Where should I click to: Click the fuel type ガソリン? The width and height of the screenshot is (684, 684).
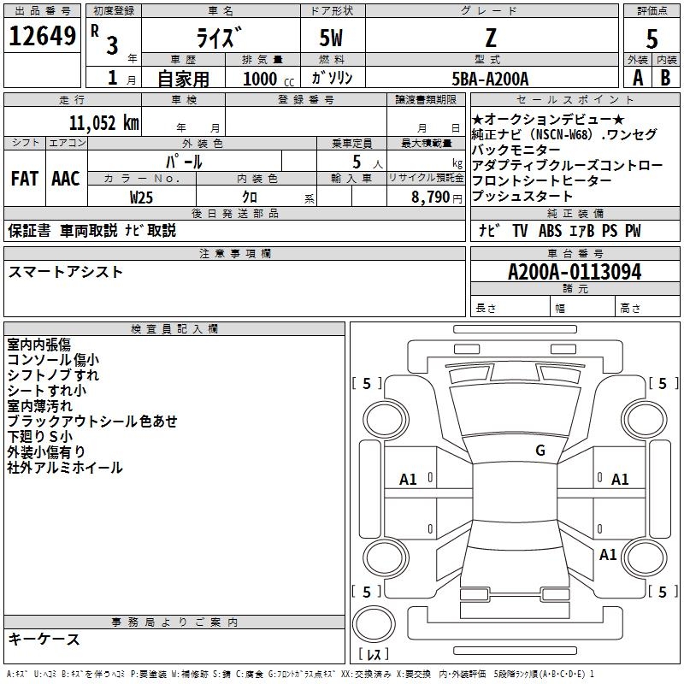[x=332, y=78]
